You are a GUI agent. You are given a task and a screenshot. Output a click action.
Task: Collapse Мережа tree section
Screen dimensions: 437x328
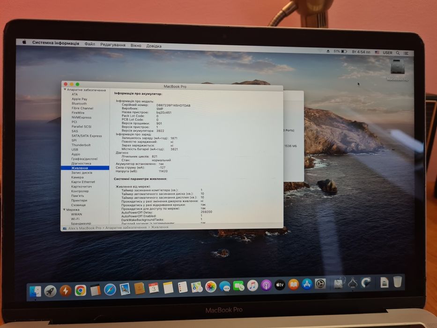point(64,209)
